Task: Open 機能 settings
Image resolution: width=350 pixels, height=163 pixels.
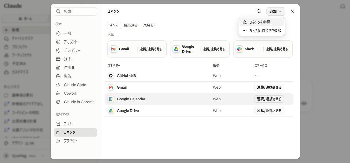Action: pos(75,76)
